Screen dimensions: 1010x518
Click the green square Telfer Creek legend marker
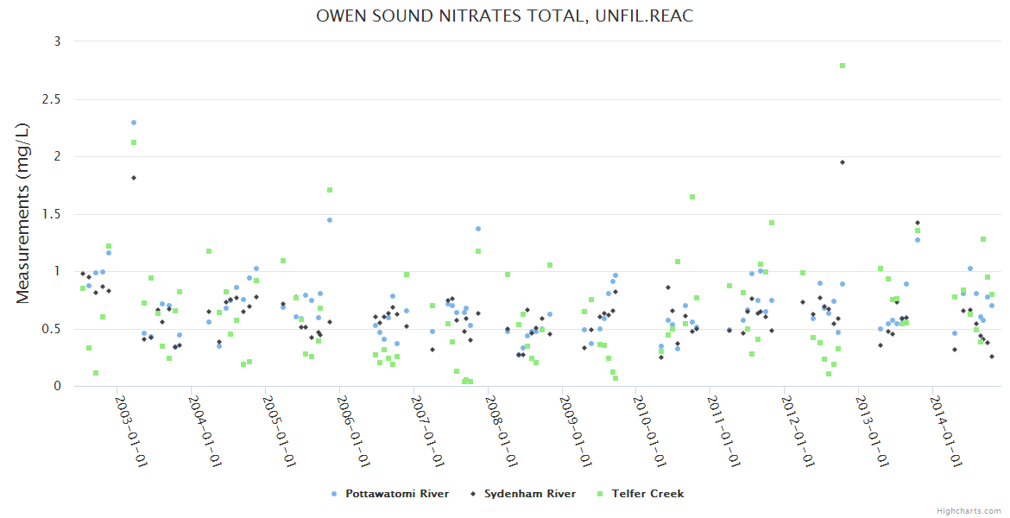[600, 494]
